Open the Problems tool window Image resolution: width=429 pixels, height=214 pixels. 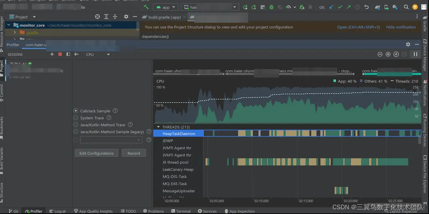point(153,211)
